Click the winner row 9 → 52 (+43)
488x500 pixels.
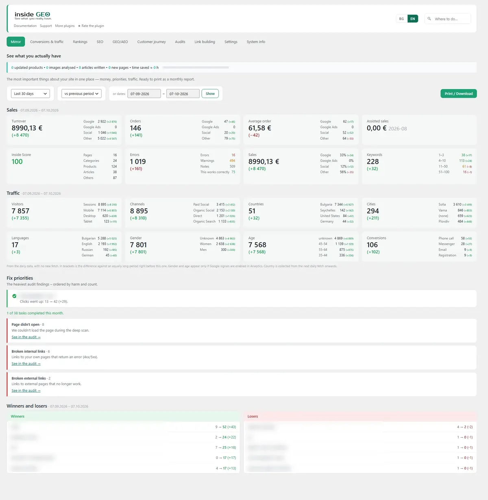coord(124,427)
